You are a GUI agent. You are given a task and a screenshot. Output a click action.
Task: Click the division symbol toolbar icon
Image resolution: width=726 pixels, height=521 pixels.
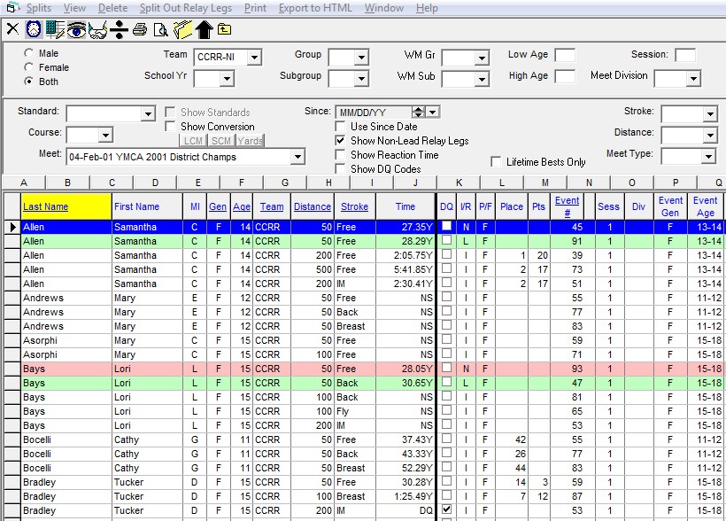tap(119, 29)
